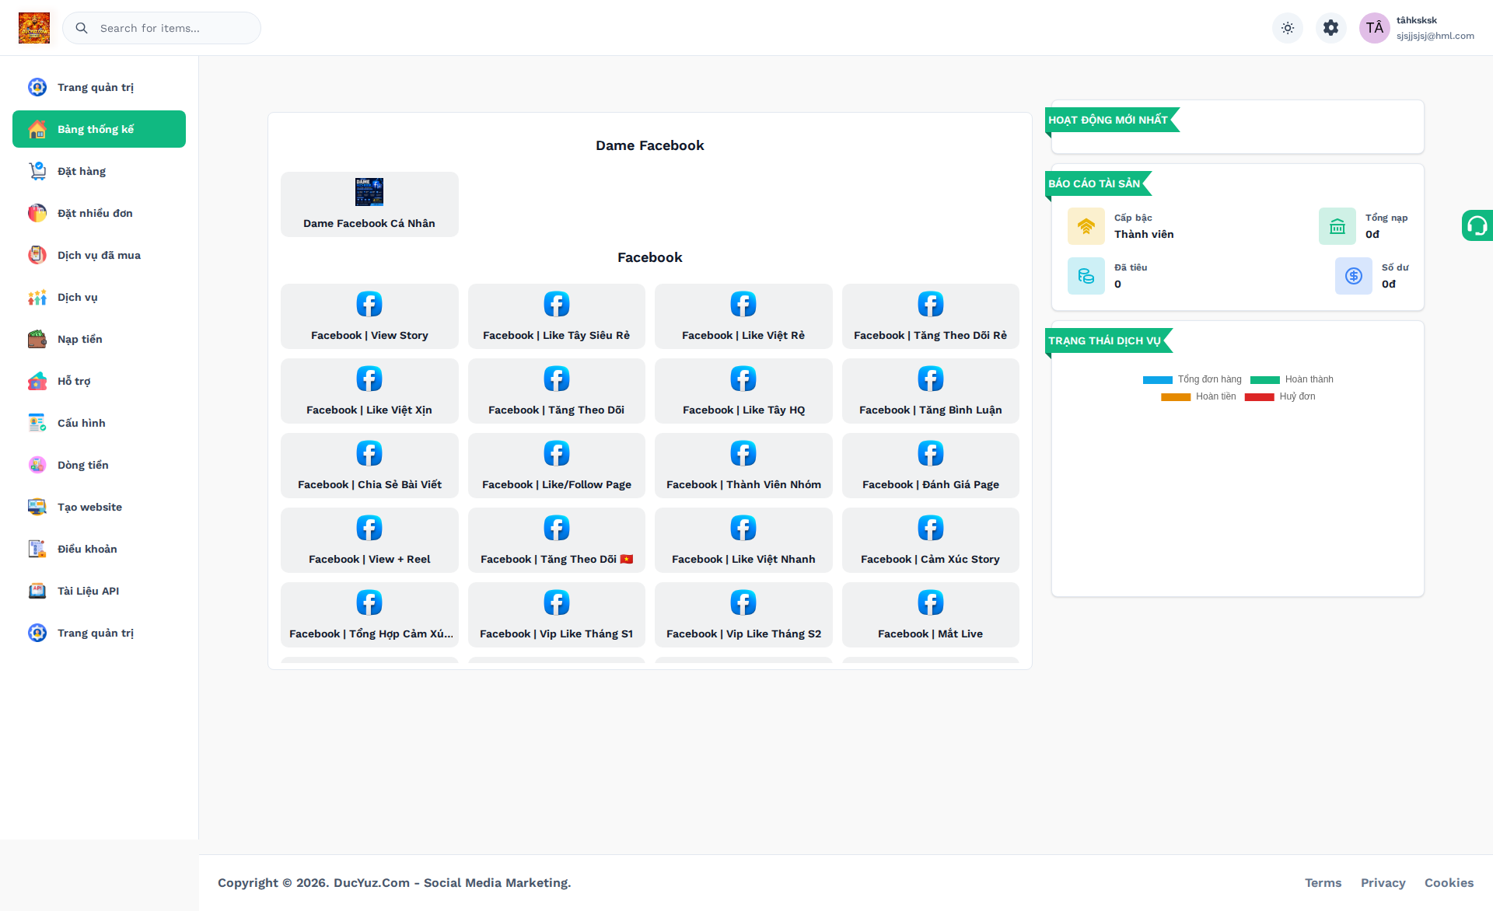Click the Đã tiêu coins icon
Image resolution: width=1493 pixels, height=911 pixels.
1086,276
